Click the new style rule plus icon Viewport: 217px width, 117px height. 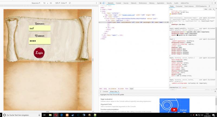click(x=213, y=9)
